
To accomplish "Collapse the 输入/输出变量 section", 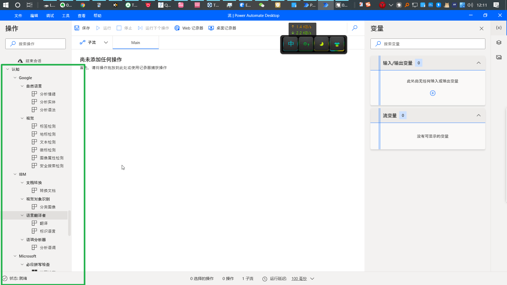I will pos(478,63).
